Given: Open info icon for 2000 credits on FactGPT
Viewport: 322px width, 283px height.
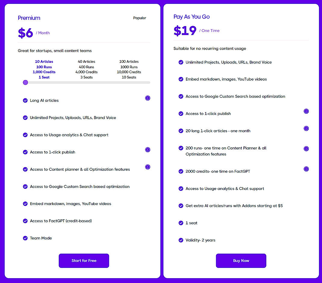Looking at the screenshot, I should (x=306, y=169).
